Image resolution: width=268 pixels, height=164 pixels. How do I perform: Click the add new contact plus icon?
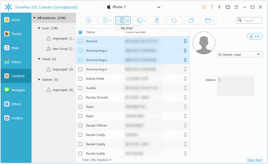[89, 21]
